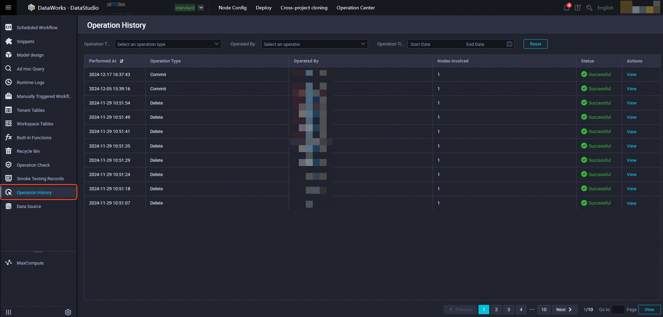Open Operation Center menu
This screenshot has height=317, width=663.
[x=356, y=8]
